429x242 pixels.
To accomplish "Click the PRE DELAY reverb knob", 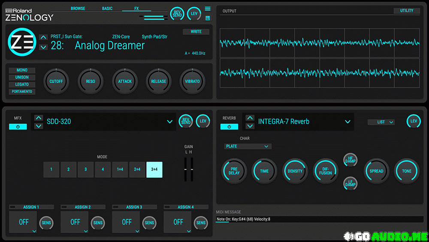I will (234, 171).
